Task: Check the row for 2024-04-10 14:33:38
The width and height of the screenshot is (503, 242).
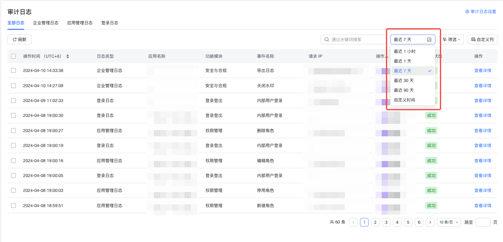Action: (13, 70)
